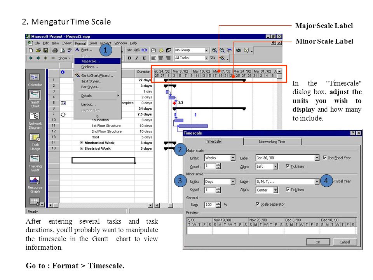Click the Align Right icon

click(x=168, y=58)
